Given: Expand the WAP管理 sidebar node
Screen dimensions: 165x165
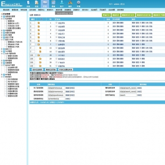Looking at the screenshot, I should (x=2, y=75).
